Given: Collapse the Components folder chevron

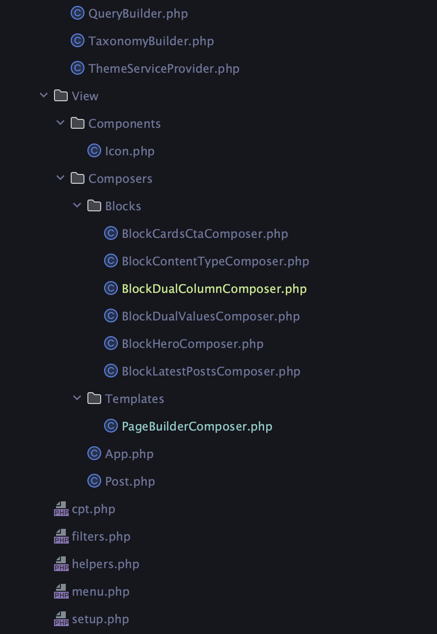Looking at the screenshot, I should click(60, 123).
